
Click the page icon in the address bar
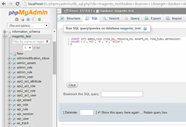25,4
